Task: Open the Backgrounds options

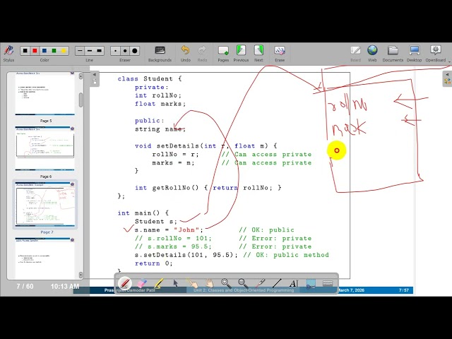Action: pos(160,54)
